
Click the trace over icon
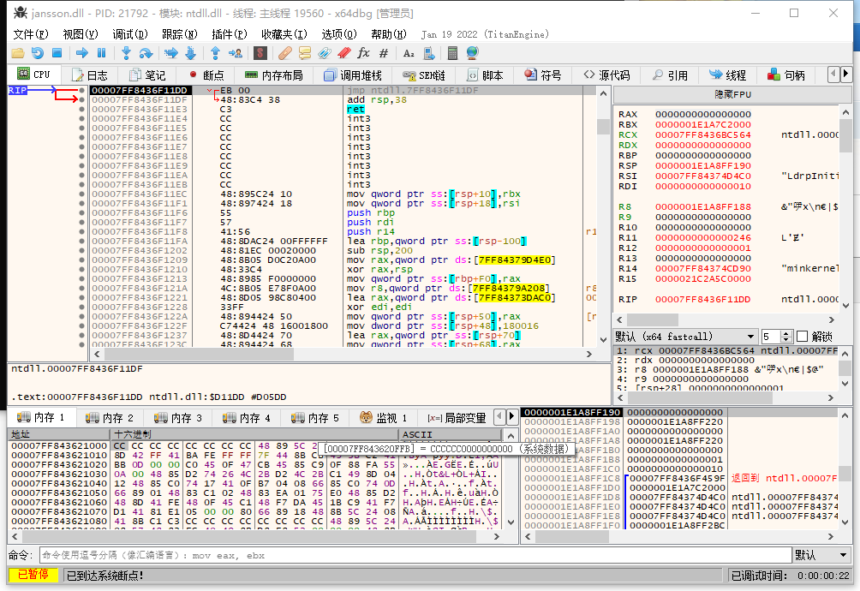(191, 53)
